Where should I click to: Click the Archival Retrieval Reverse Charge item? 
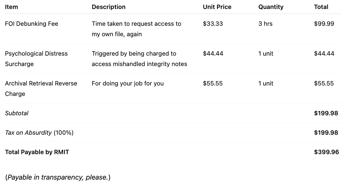[x=41, y=88]
